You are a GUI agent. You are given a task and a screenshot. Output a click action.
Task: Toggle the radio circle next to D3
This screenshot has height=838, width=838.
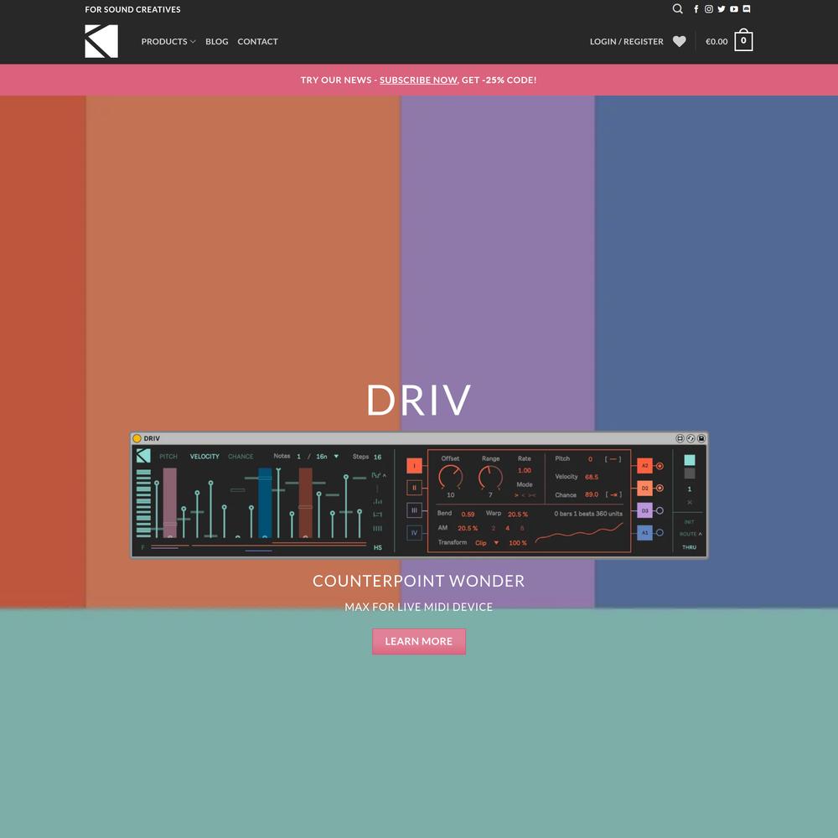660,510
